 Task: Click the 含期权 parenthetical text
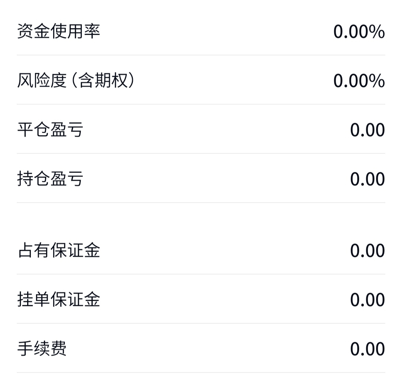point(103,80)
